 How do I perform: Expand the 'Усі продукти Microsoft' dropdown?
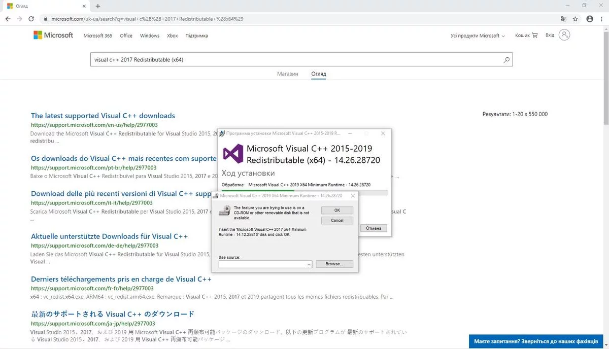(478, 36)
